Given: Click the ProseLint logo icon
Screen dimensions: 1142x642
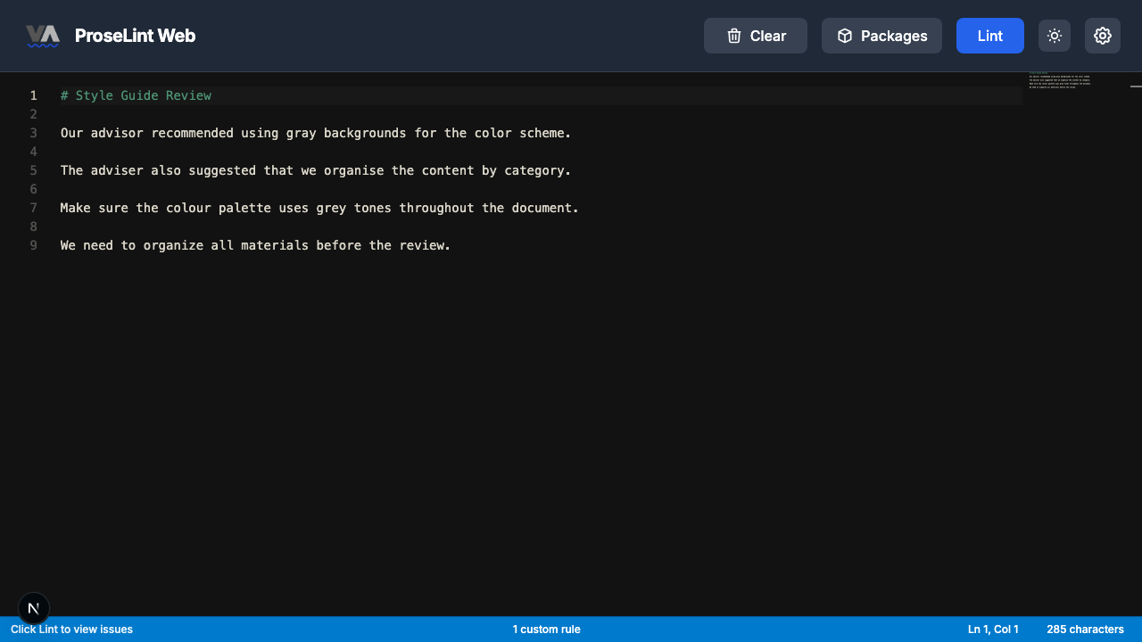Looking at the screenshot, I should point(43,36).
